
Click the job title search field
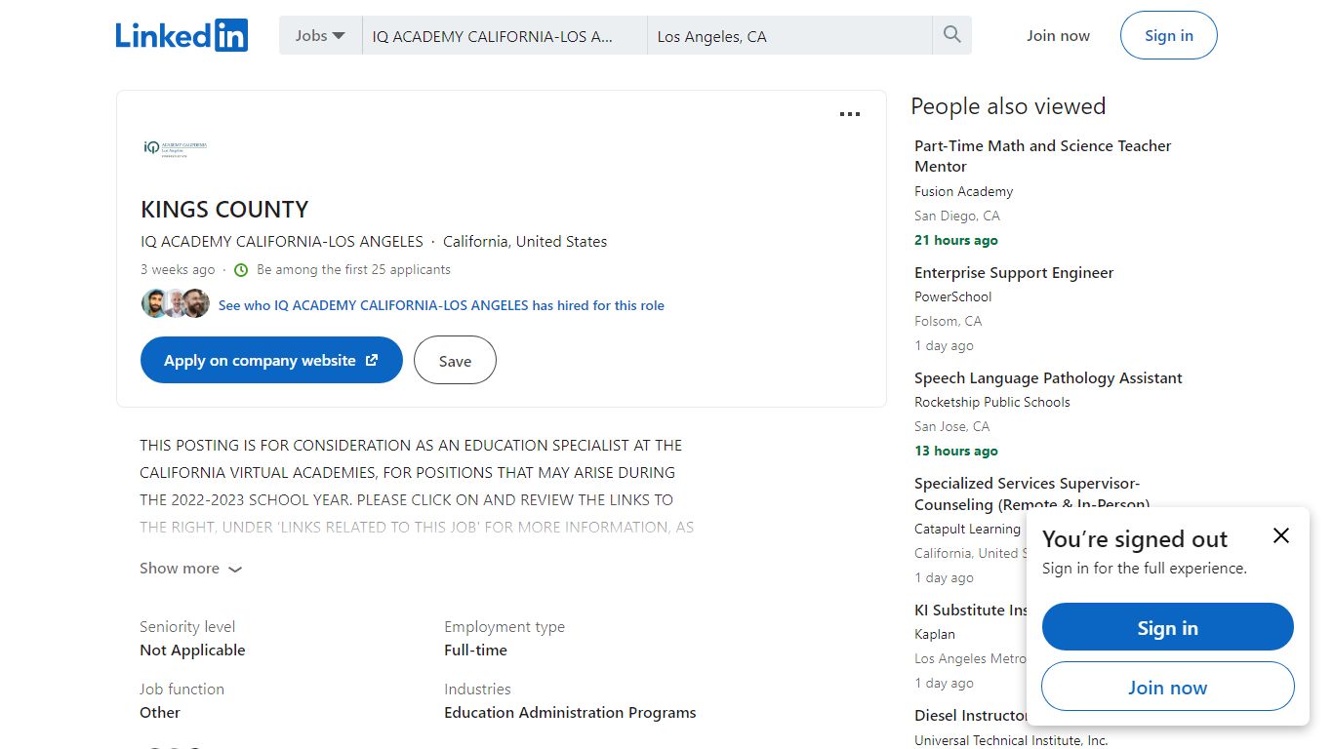pyautogui.click(x=505, y=36)
